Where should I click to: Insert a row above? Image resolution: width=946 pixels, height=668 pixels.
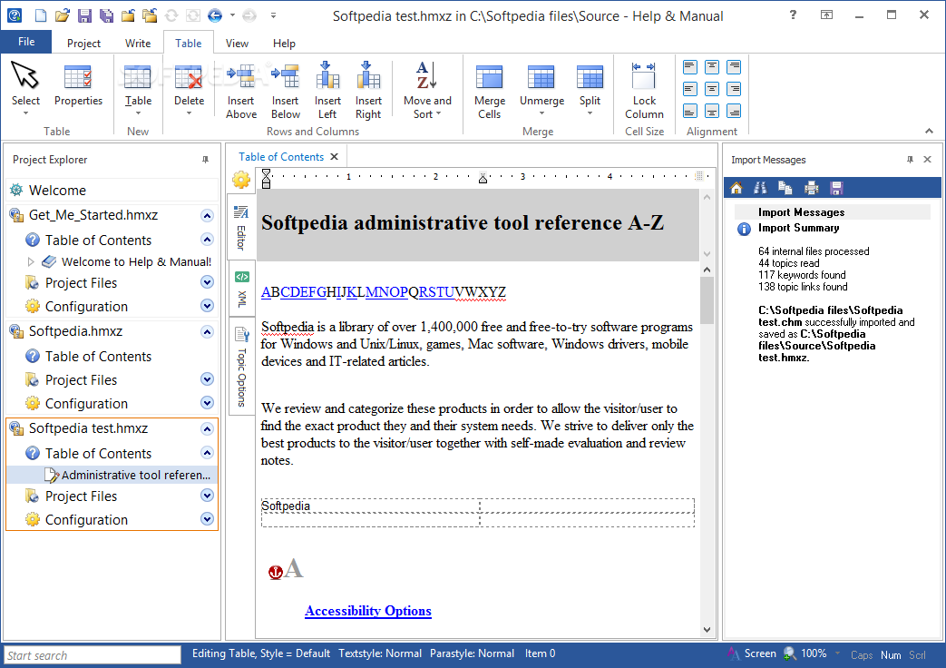[x=241, y=91]
